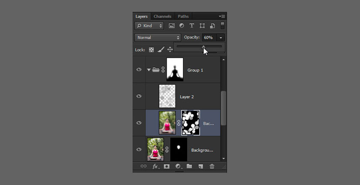The image size is (360, 185).
Task: Click the Opacity label
Action: 192,37
